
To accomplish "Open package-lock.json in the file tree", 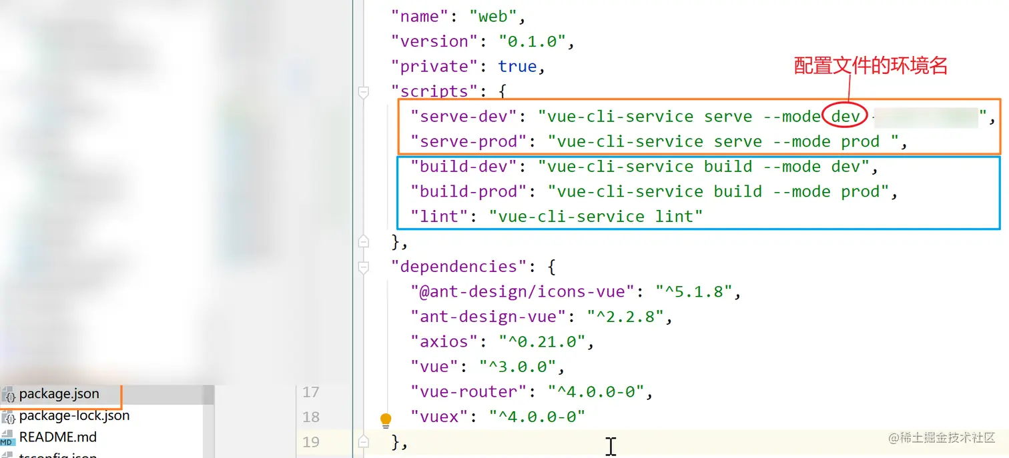I will coord(74,415).
